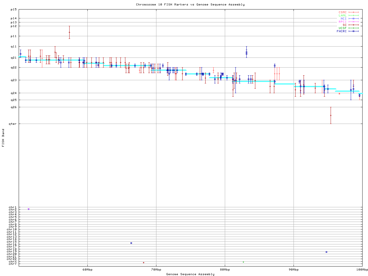Click the NCI legend label

[x=344, y=19]
